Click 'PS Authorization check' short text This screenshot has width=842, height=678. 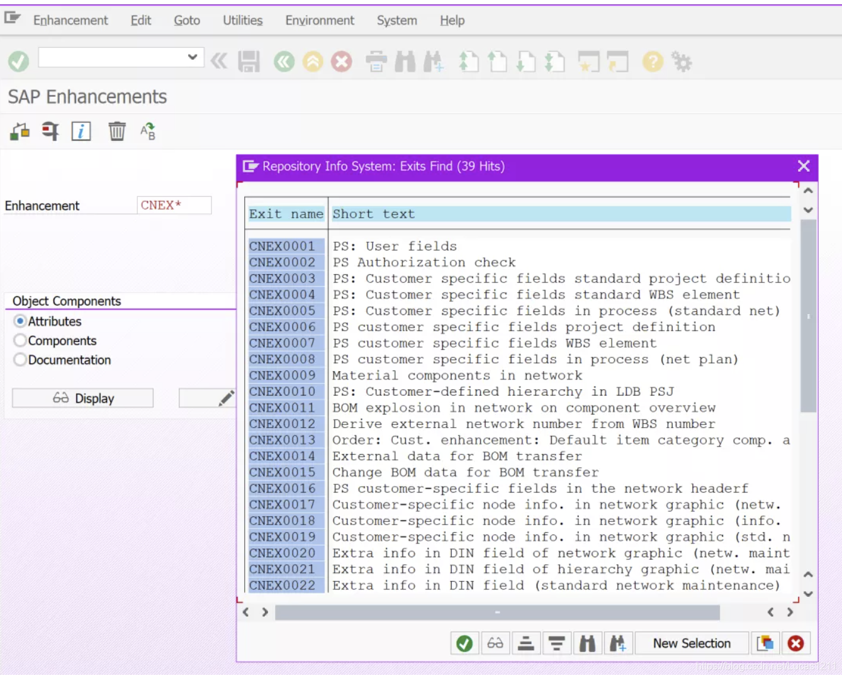point(424,262)
